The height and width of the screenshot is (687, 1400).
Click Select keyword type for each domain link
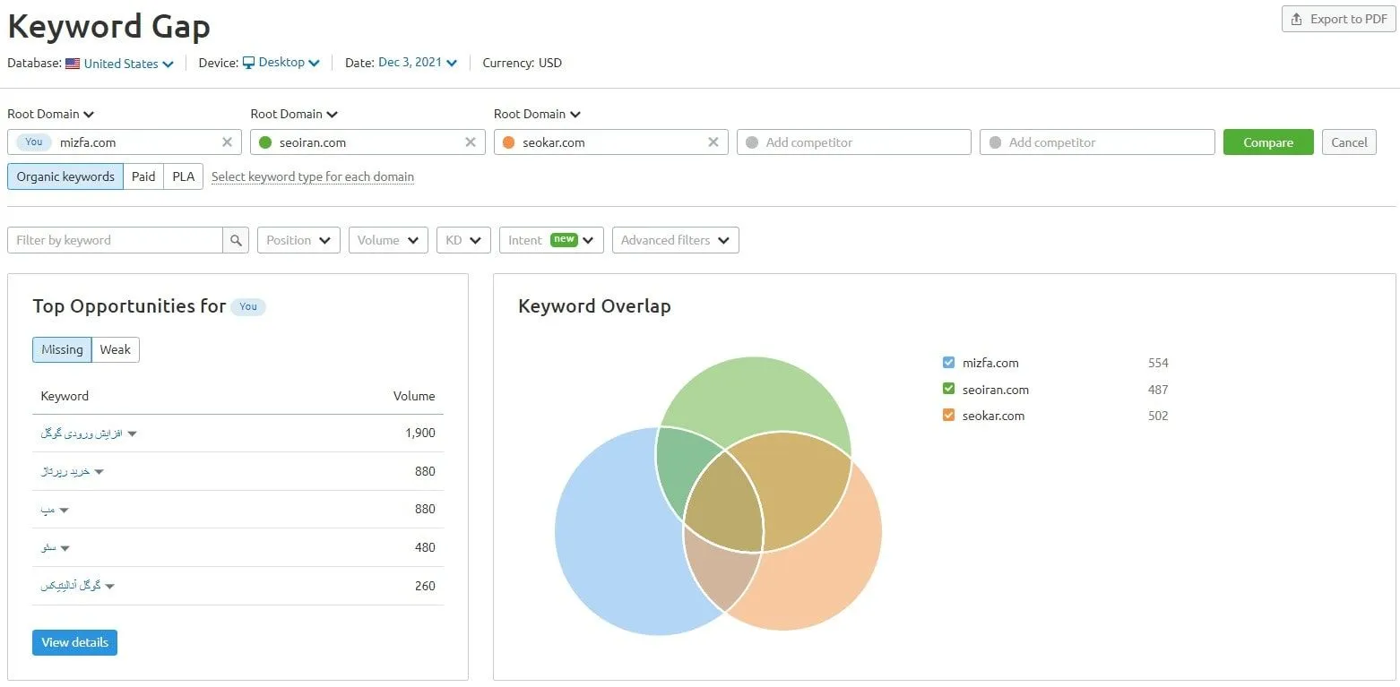tap(313, 176)
